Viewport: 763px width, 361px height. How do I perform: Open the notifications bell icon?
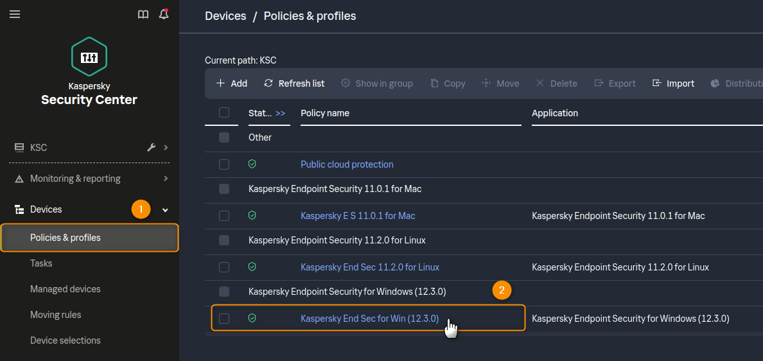(x=164, y=14)
